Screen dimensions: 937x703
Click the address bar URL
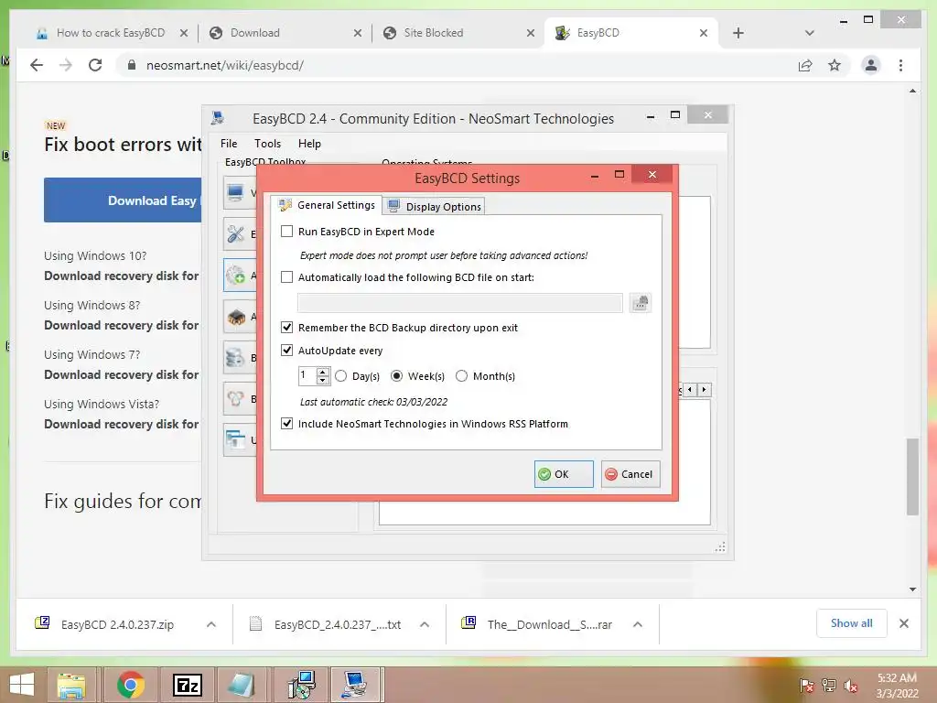click(225, 65)
